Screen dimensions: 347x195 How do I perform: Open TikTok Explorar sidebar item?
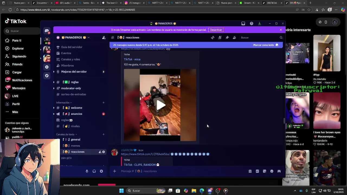point(18,48)
